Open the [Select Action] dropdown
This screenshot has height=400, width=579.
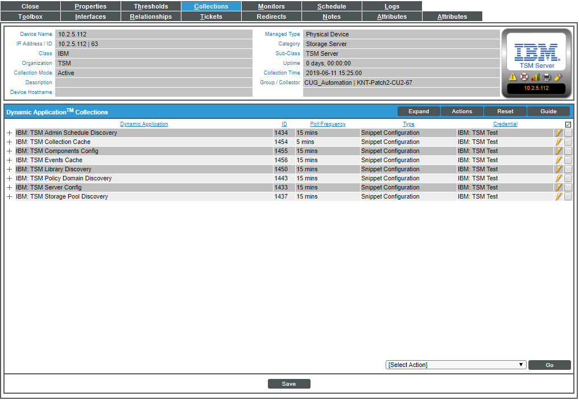tap(455, 365)
